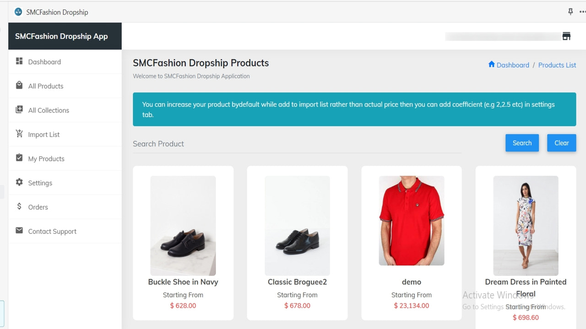Click the All Products bag icon
This screenshot has width=586, height=329.
point(19,85)
